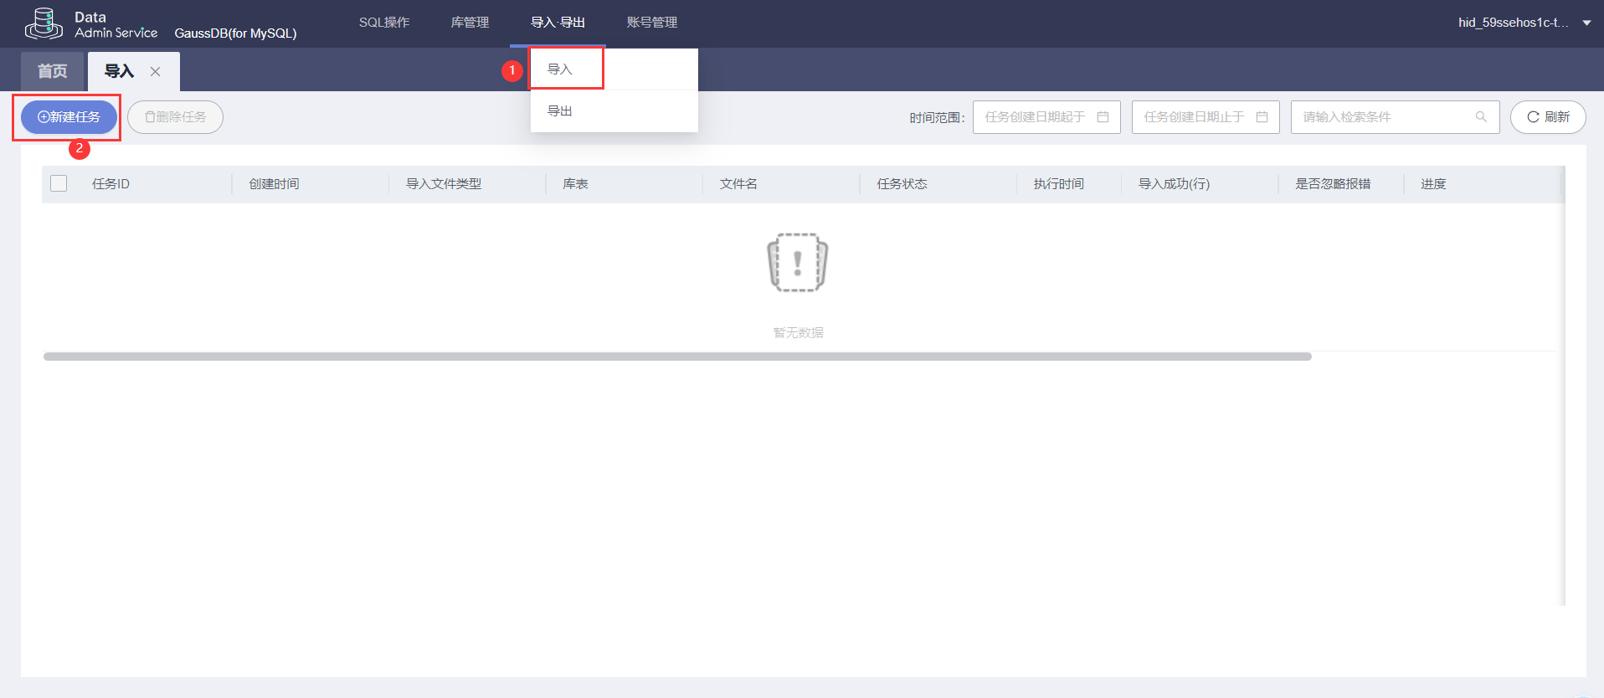Click the 刷新 refresh button
This screenshot has width=1604, height=698.
(x=1548, y=117)
